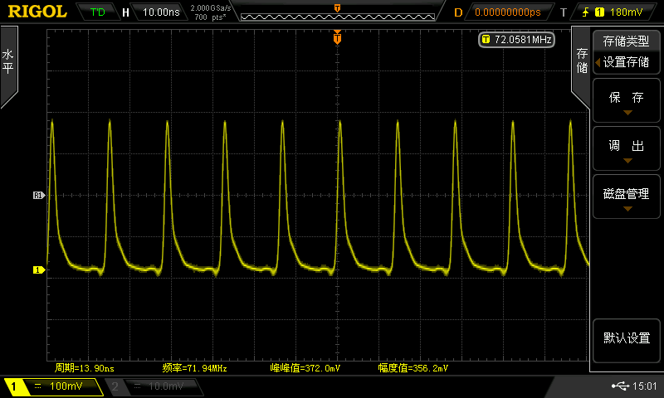The width and height of the screenshot is (664, 398).
Task: Expand the 磁盘管理 disk management submenu
Action: point(626,197)
